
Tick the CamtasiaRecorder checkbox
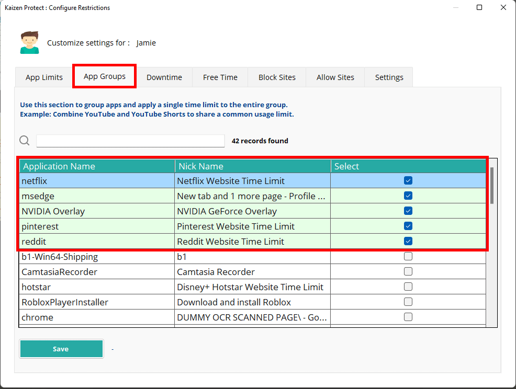tap(408, 272)
